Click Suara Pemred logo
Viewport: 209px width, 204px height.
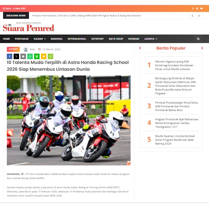pos(29,28)
